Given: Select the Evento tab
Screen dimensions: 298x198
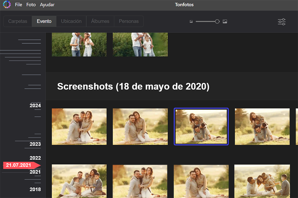Looking at the screenshot, I should click(44, 21).
